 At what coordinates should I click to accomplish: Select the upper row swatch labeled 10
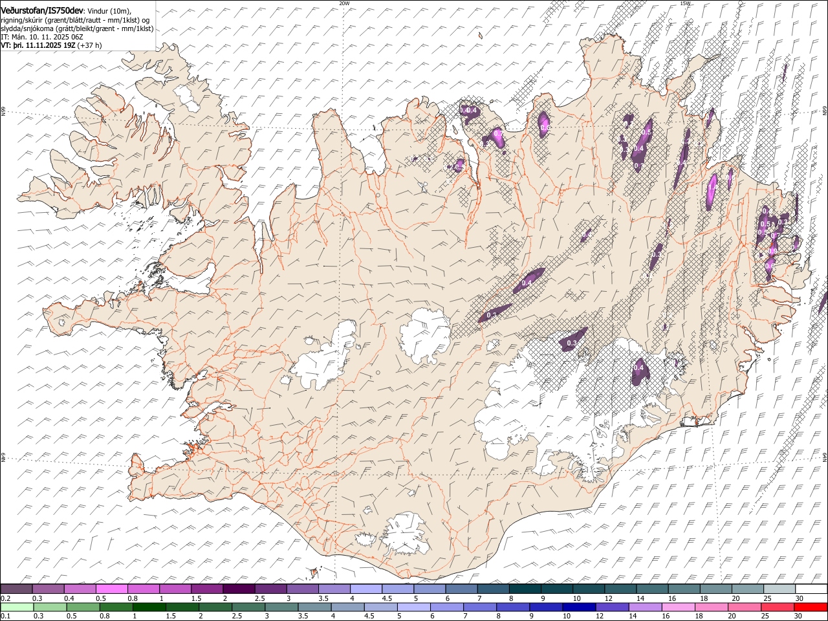click(587, 589)
